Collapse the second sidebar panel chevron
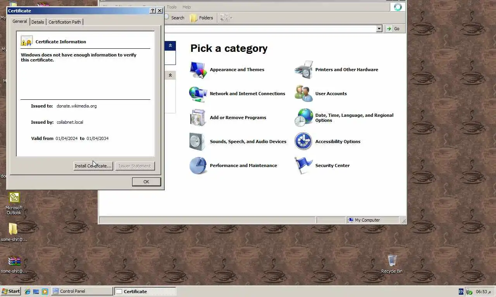 pos(170,75)
